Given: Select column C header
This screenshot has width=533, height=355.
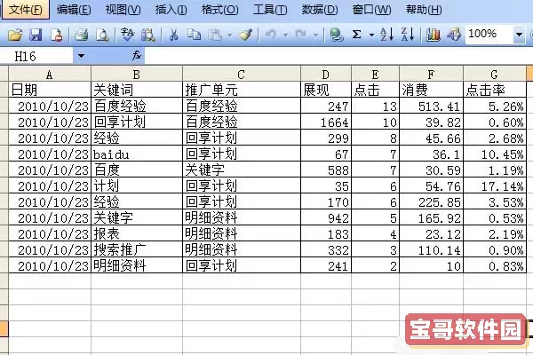Looking at the screenshot, I should click(242, 74).
